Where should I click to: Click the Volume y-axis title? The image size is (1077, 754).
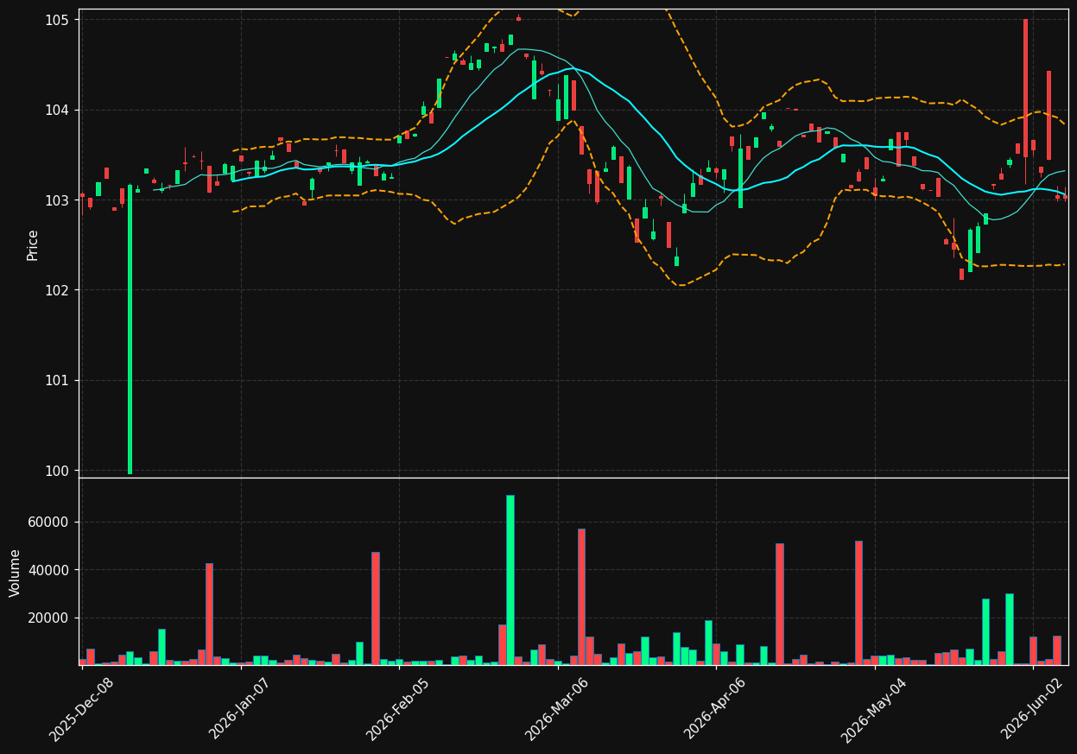16,573
